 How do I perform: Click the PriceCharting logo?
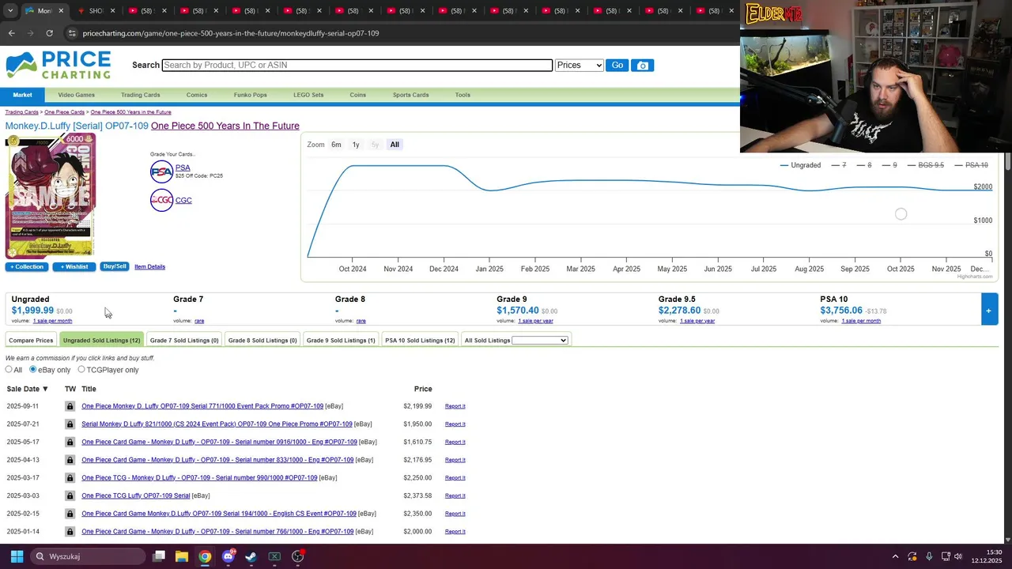coord(59,65)
